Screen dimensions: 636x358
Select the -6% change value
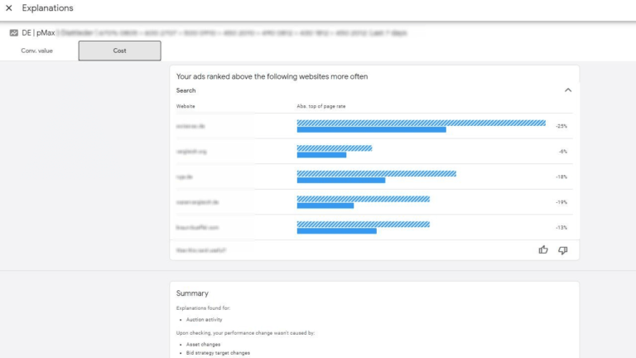point(562,152)
